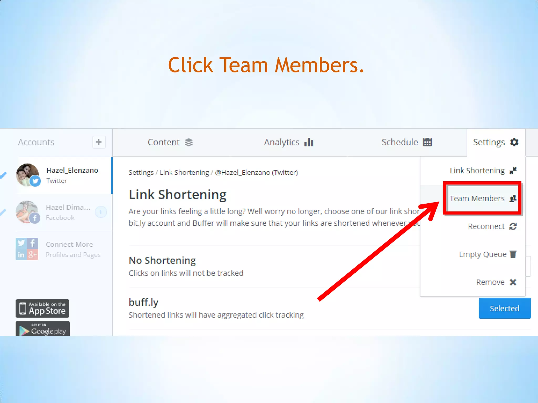This screenshot has height=403, width=538.
Task: Click the Team Members people icon
Action: 513,198
